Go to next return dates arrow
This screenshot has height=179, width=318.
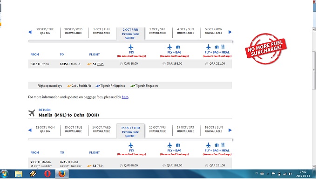(x=230, y=130)
